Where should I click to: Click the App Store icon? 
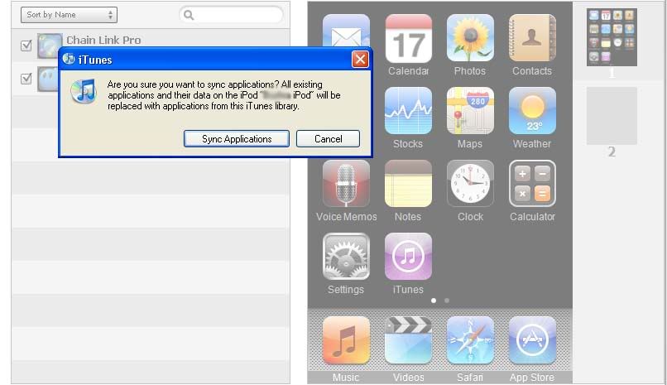point(532,339)
